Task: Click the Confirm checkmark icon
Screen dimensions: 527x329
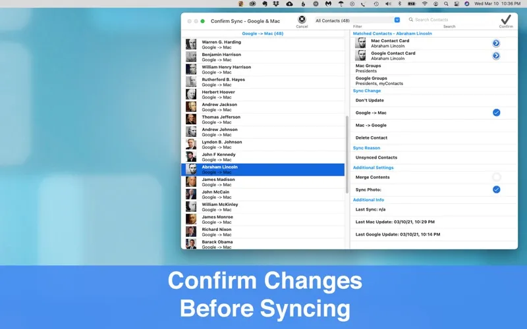Action: 505,20
